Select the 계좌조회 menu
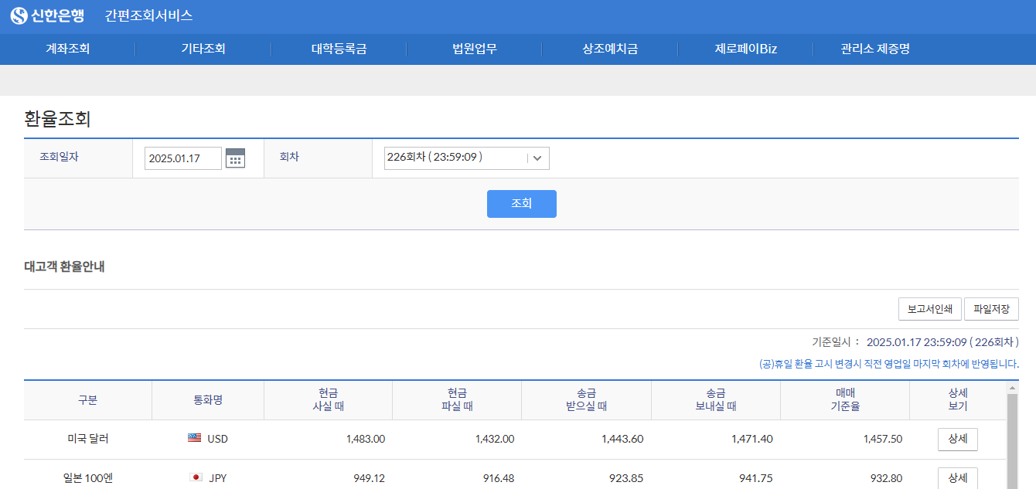1036x489 pixels. click(x=67, y=49)
